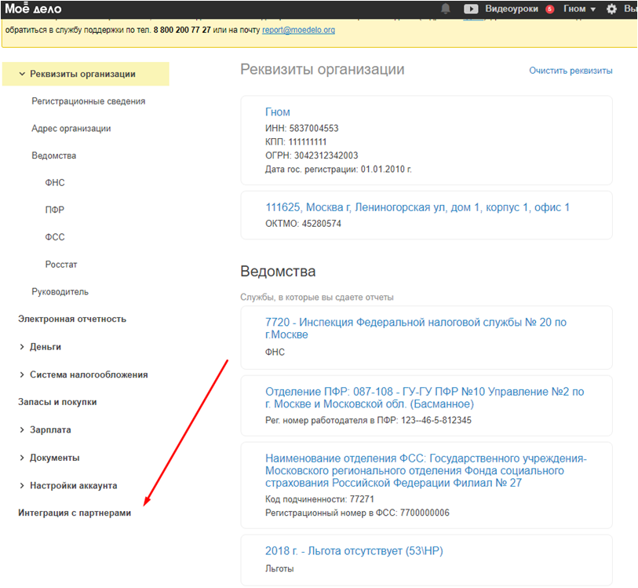Open Запасы и покупки section
This screenshot has width=638, height=588.
coord(57,402)
